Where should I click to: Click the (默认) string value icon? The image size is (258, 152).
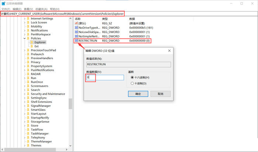(x=76, y=23)
